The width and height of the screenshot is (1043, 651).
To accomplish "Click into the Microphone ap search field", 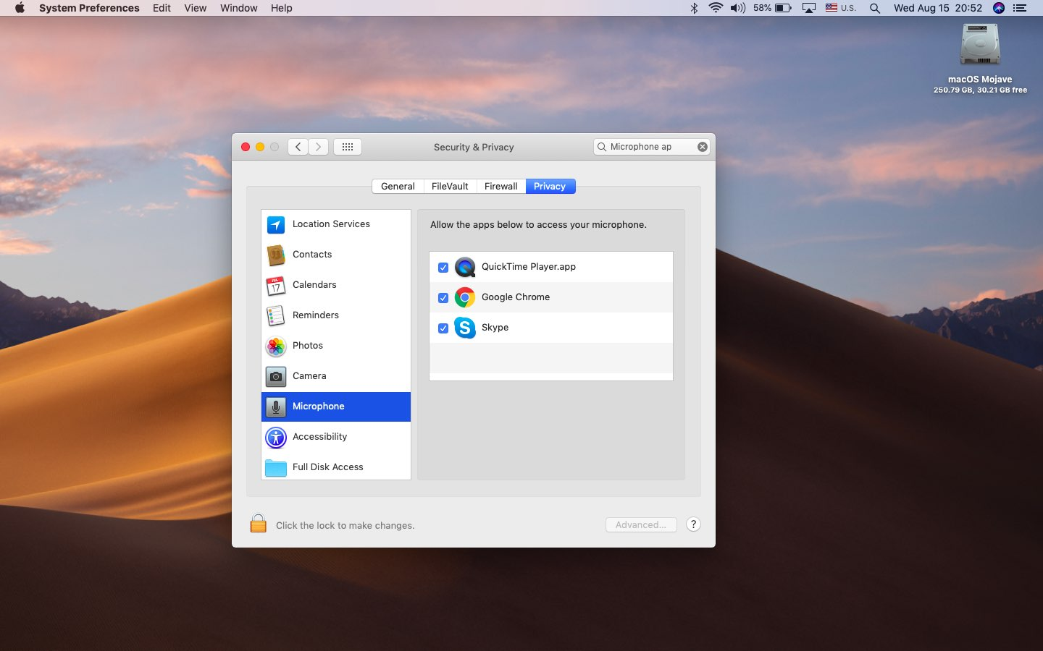I will tap(650, 147).
